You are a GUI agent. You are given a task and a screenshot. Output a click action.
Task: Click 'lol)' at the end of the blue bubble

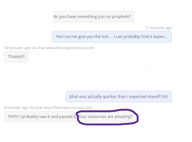coord(165,97)
